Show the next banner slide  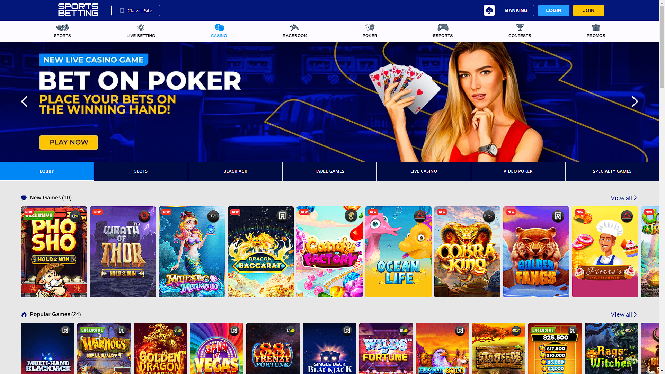(x=635, y=101)
